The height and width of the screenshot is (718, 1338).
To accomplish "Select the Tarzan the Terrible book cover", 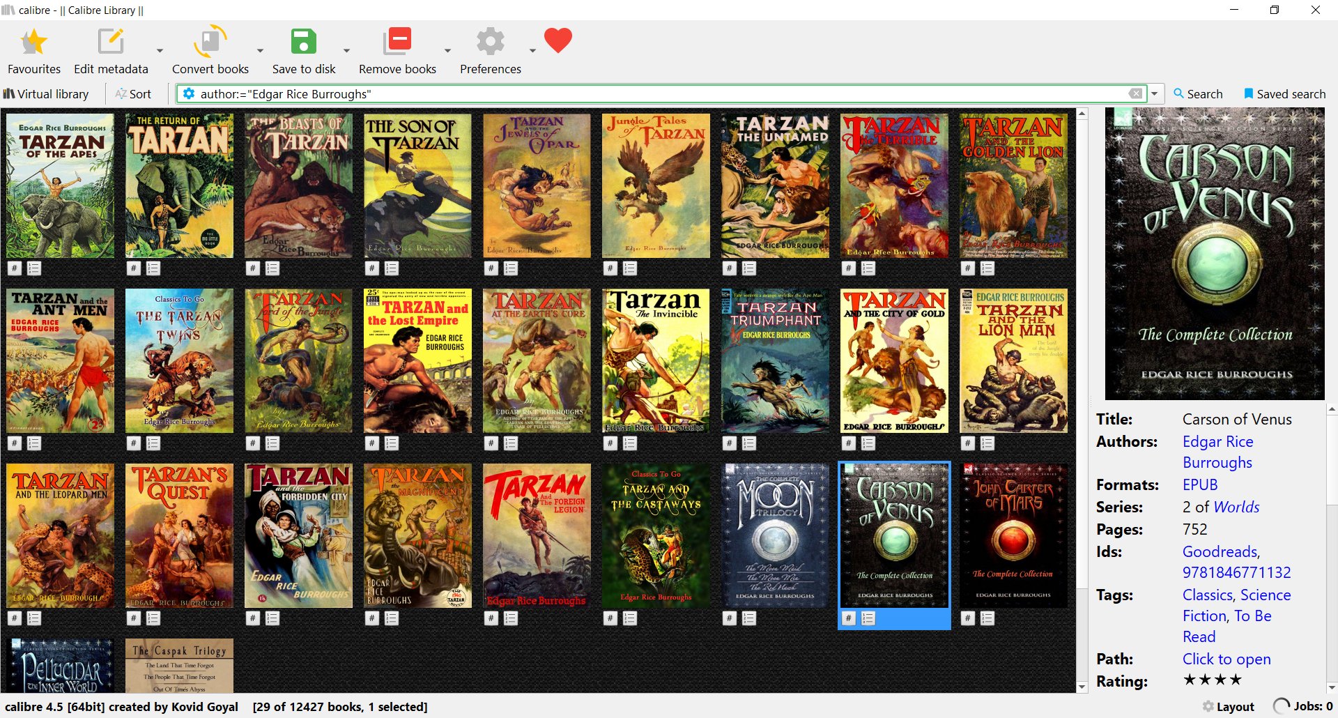I will pos(894,186).
